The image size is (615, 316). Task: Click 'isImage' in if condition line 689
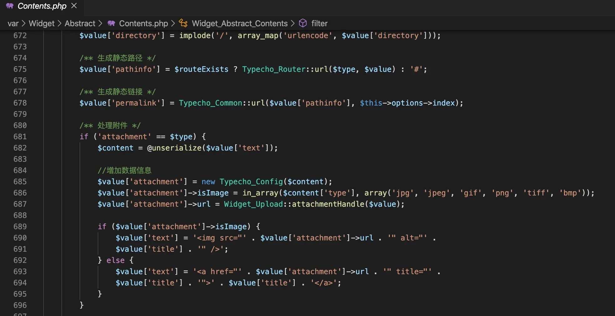[231, 227]
